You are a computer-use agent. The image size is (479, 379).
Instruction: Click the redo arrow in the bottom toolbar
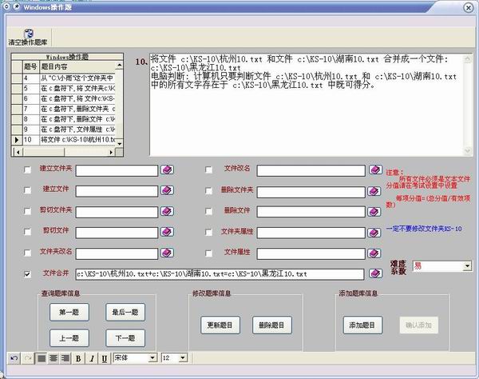click(x=28, y=358)
